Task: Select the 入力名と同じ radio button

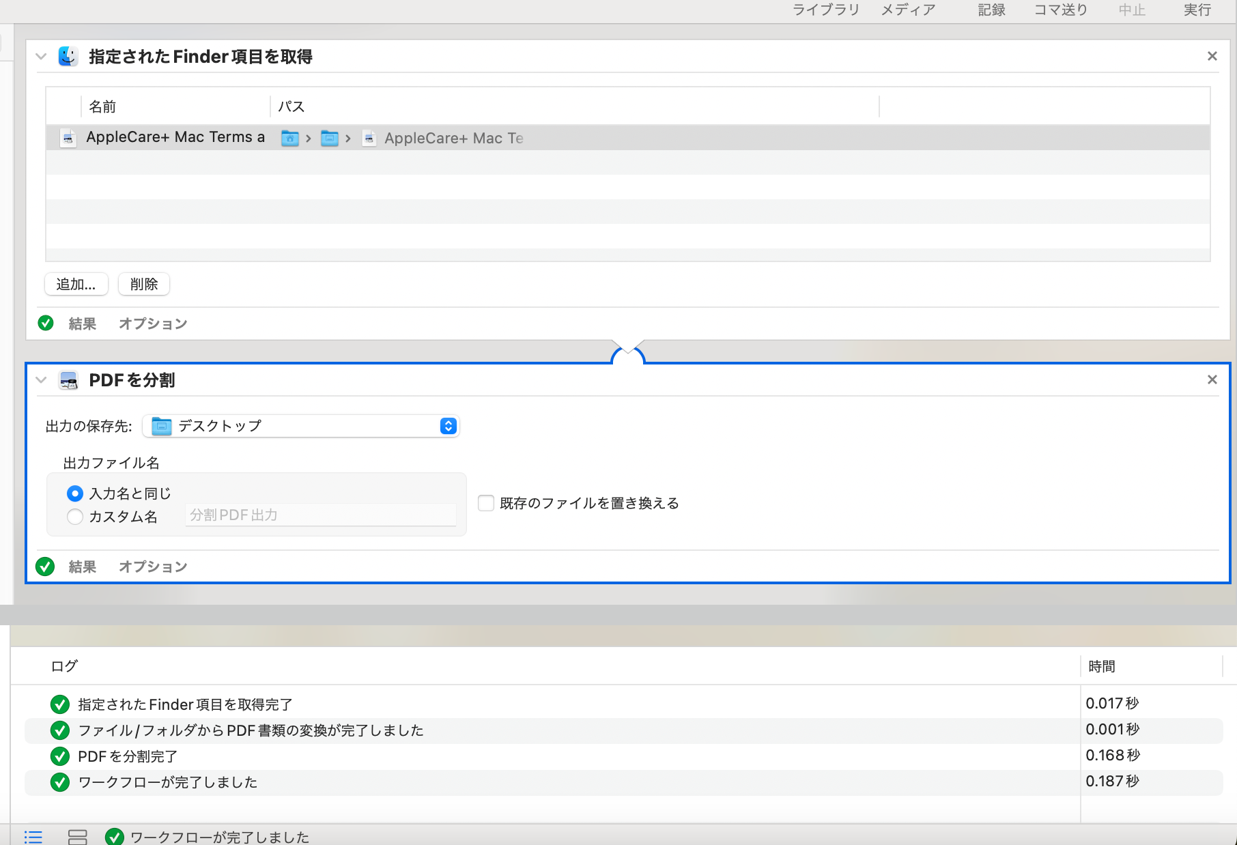Action: [75, 493]
